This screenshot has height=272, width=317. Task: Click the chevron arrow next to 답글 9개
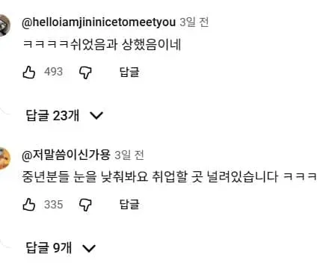(89, 248)
